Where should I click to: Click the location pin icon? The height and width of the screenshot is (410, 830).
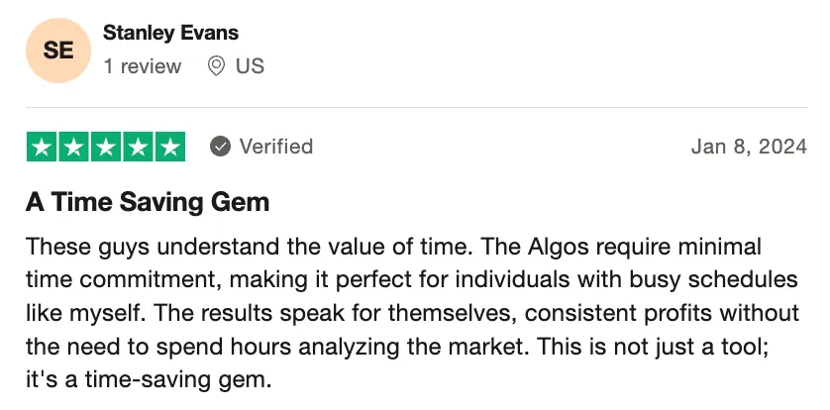pos(216,66)
